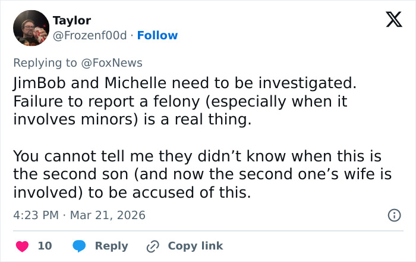This screenshot has width=416, height=262.
Task: Click the chain link icon
Action: [x=153, y=246]
